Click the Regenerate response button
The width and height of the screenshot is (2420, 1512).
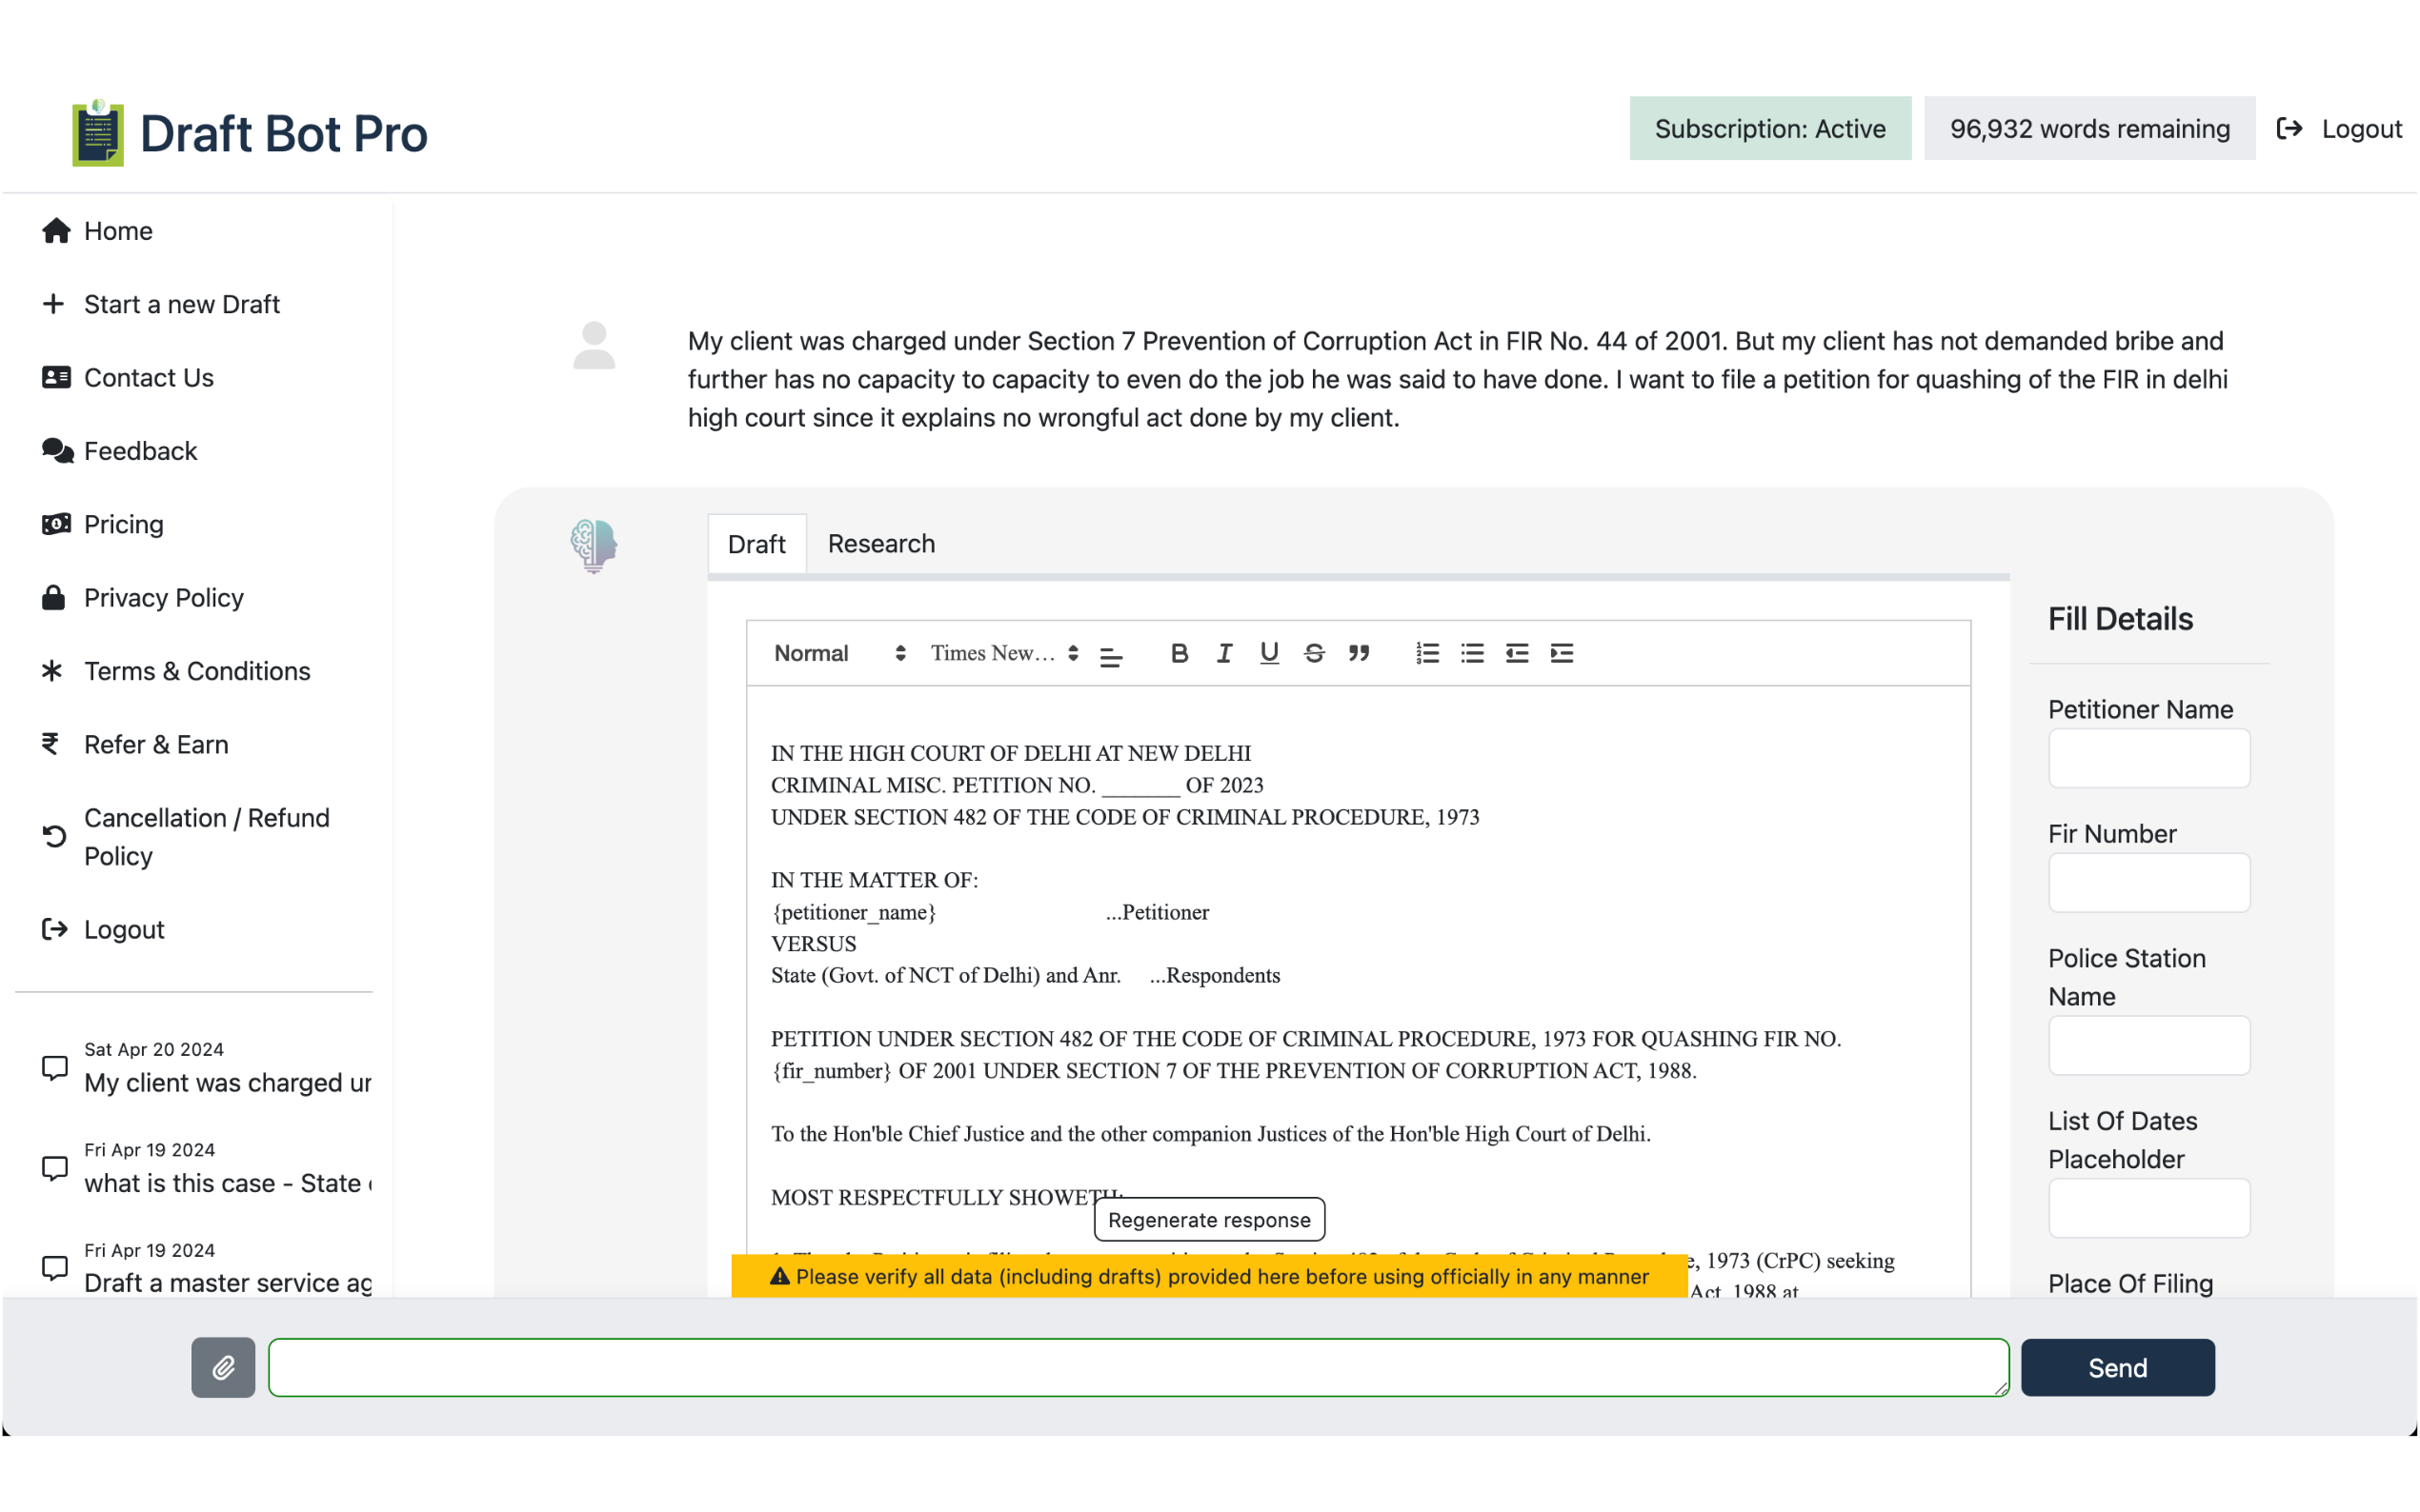1208,1219
